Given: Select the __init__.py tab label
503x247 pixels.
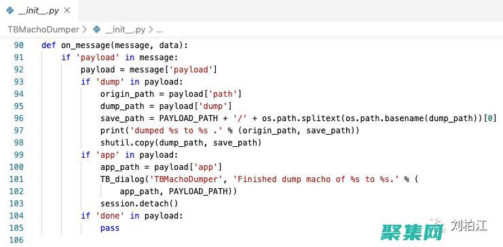Looking at the screenshot, I should 39,11.
